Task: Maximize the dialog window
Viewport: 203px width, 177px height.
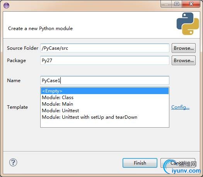Action: click(177, 4)
